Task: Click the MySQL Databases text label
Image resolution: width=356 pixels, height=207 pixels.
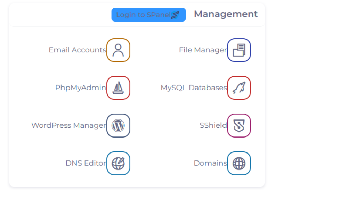Action: click(194, 88)
